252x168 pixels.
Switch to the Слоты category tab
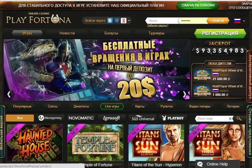(x=52, y=106)
